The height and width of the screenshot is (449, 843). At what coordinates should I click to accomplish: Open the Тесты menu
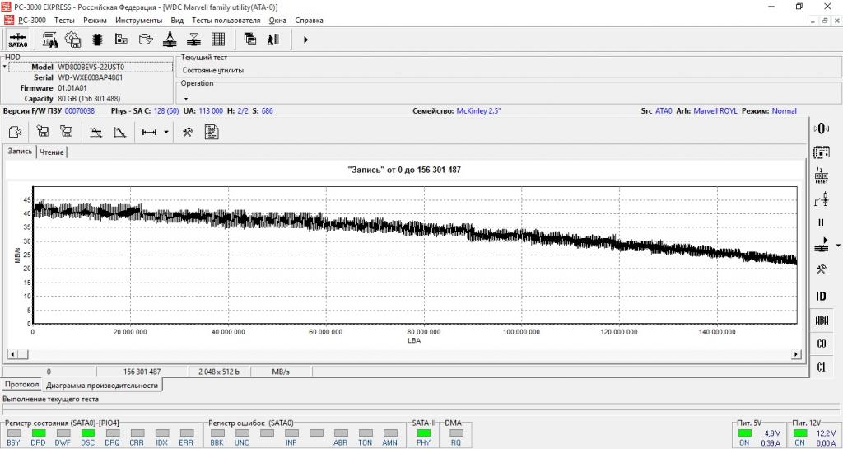[64, 20]
